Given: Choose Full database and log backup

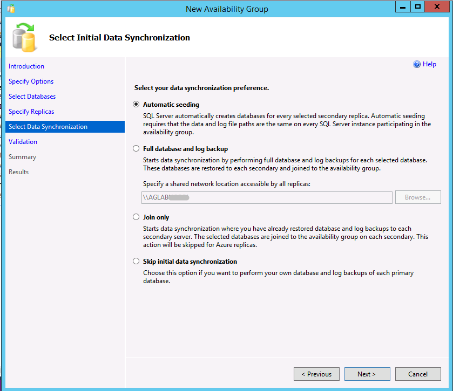Looking at the screenshot, I should tap(136, 148).
